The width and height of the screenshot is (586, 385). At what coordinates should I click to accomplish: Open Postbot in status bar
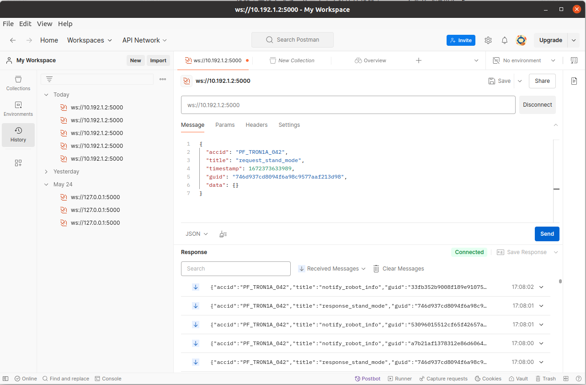tap(368, 379)
